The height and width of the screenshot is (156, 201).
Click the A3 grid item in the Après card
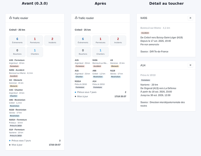tap(117, 63)
